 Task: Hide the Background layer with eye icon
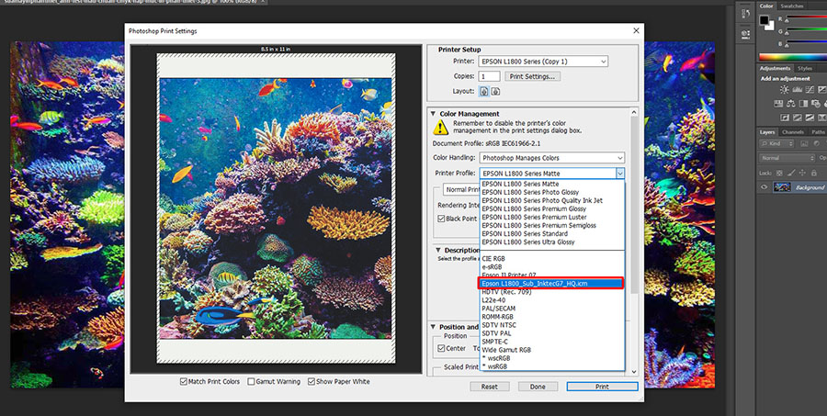[x=765, y=187]
